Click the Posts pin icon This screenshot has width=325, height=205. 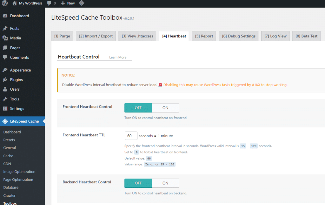pos(5,28)
